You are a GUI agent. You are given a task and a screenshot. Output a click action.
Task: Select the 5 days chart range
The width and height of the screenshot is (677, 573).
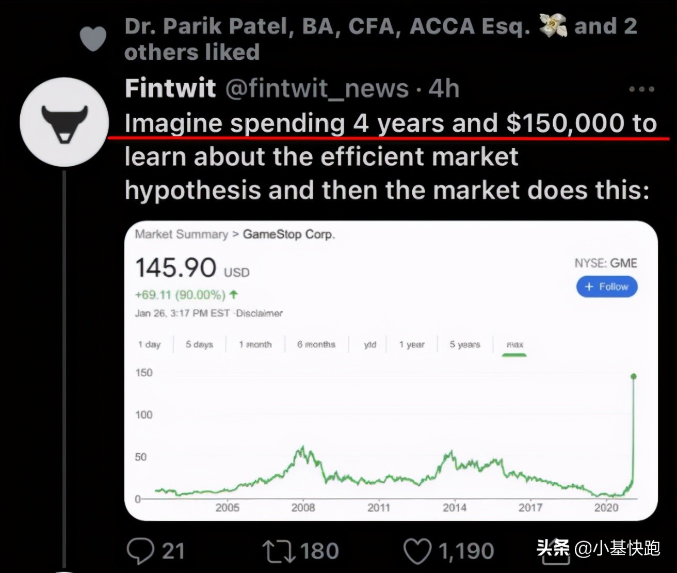click(199, 344)
